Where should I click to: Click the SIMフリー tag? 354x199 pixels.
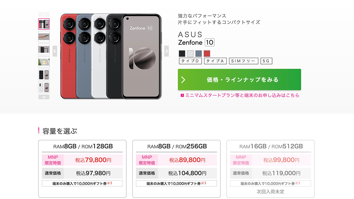[243, 61]
